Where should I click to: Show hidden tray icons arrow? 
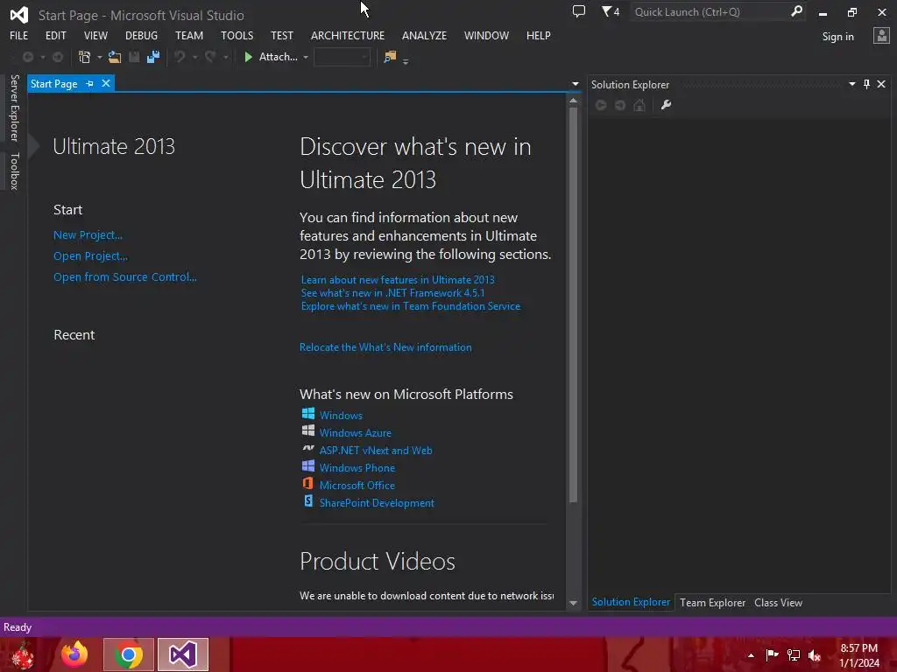(x=751, y=655)
